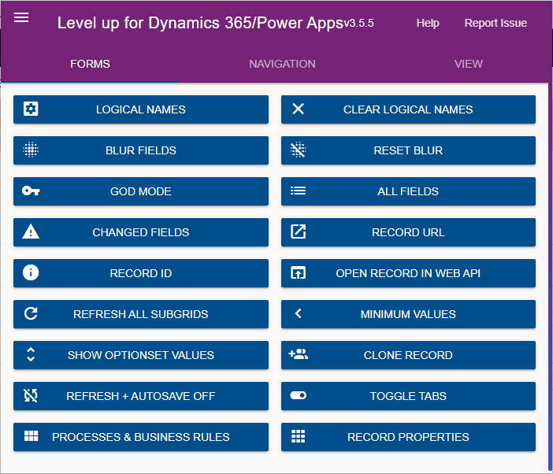Screen dimensions: 553x474
Task: Click the key icon on God Mode
Action: tap(31, 191)
